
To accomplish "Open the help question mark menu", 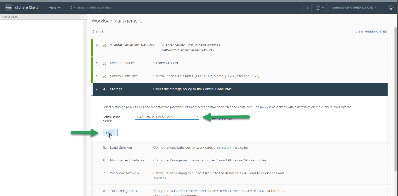I will click(x=320, y=7).
